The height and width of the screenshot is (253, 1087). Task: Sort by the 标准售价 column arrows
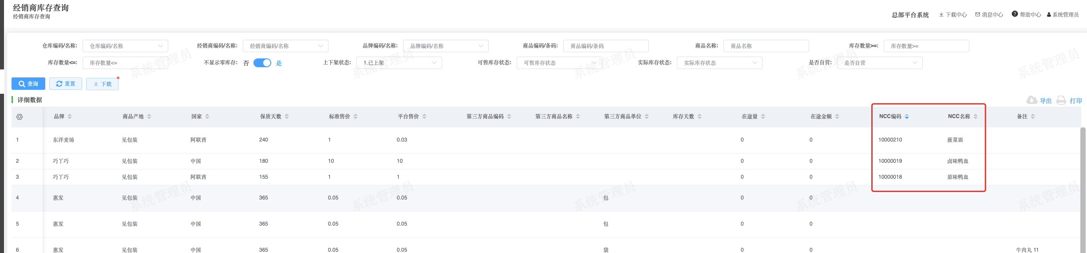tap(356, 116)
